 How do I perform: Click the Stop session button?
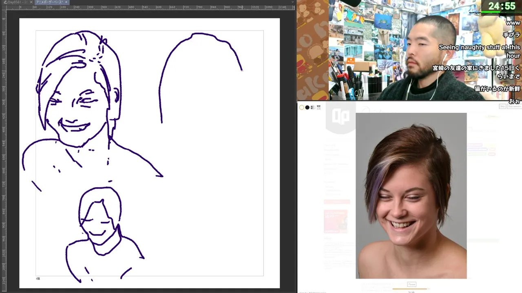[515, 106]
